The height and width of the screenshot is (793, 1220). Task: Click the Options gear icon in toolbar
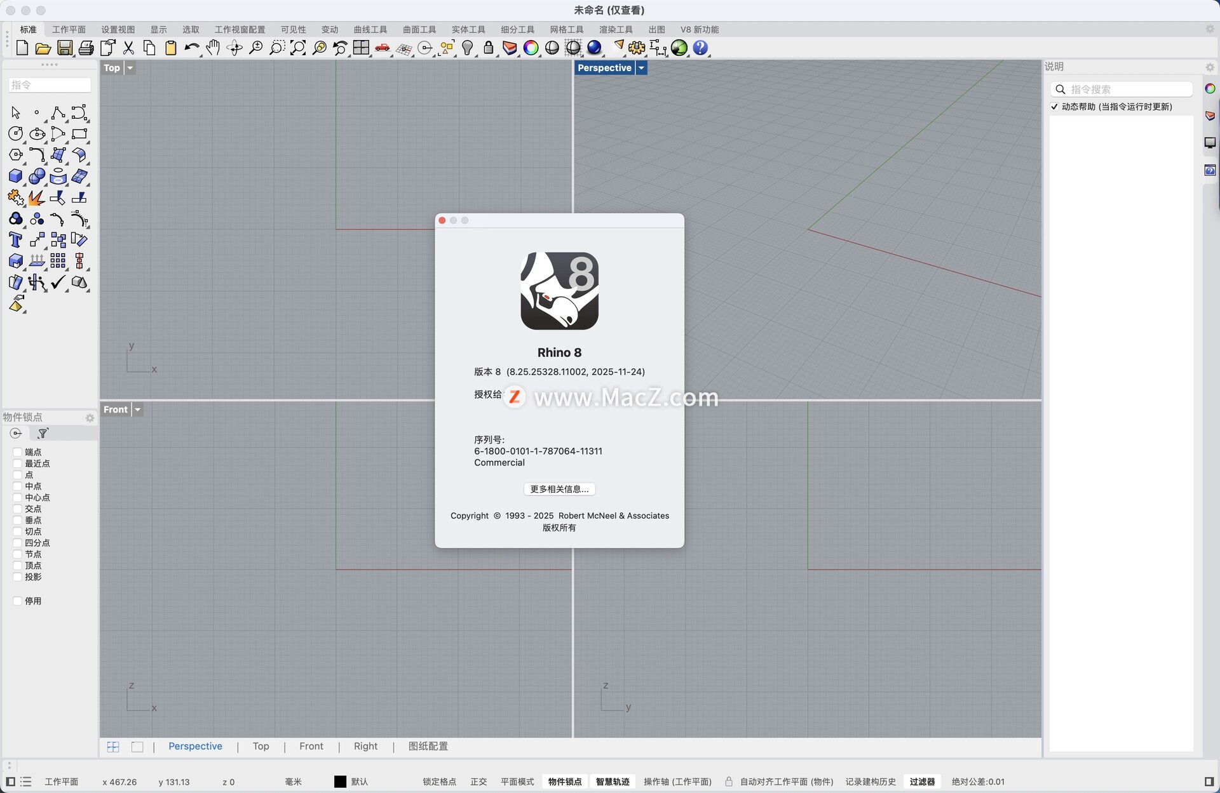click(x=636, y=48)
